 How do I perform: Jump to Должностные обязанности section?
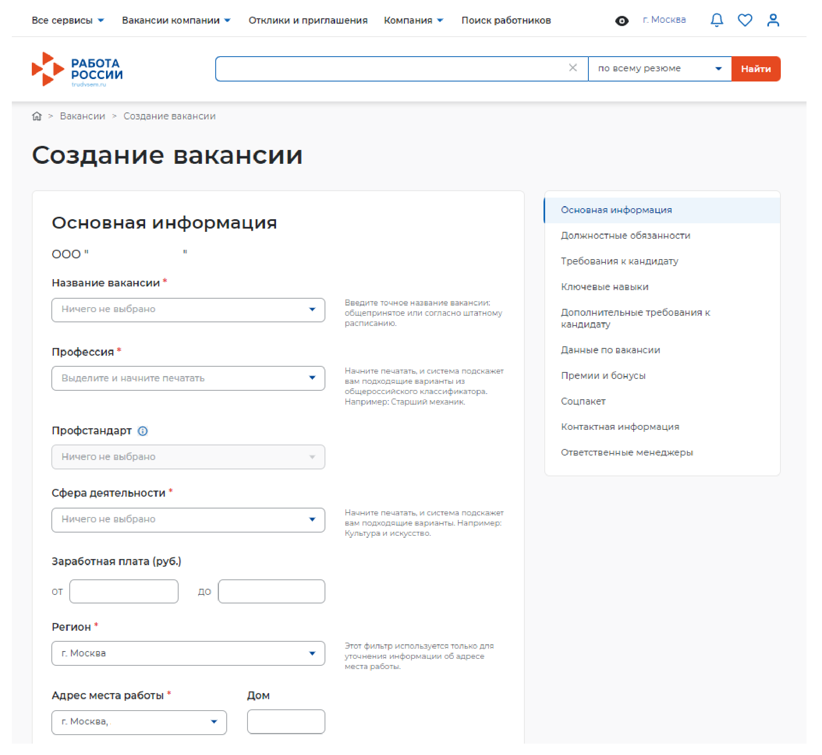coord(625,236)
